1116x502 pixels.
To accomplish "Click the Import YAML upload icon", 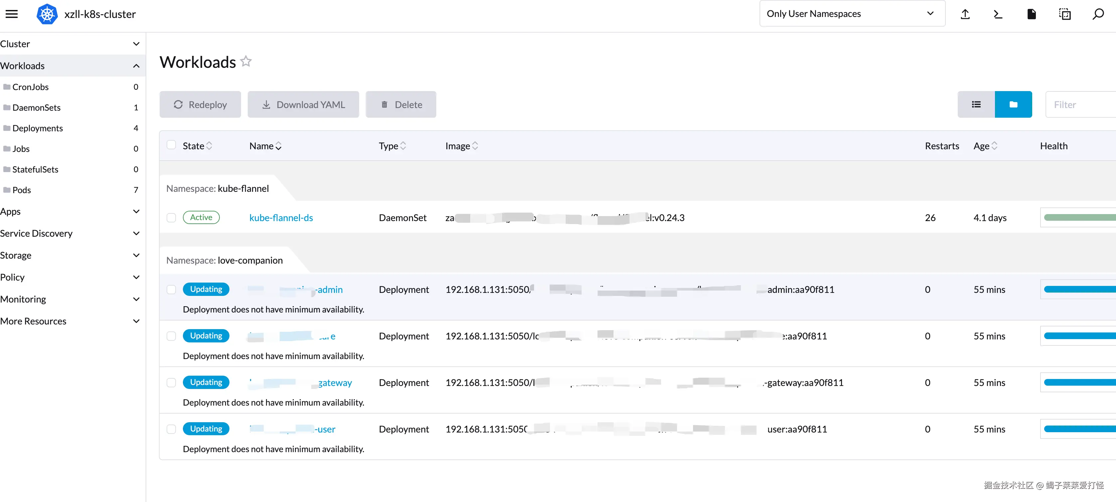I will pyautogui.click(x=965, y=14).
